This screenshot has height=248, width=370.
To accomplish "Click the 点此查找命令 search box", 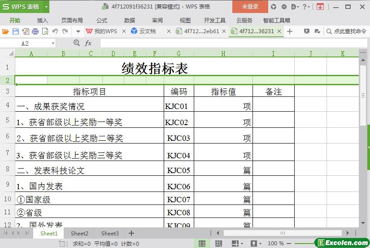I will click(346, 31).
